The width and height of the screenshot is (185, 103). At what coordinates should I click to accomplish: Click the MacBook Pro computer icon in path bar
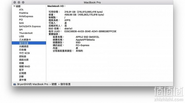15,84
